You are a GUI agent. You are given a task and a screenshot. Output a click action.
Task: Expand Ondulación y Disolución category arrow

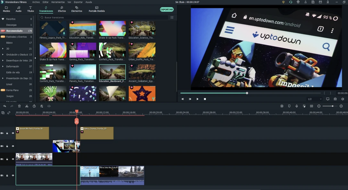click(3, 55)
